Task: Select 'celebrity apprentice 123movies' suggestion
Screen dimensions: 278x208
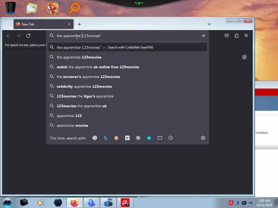Action: tap(127, 86)
